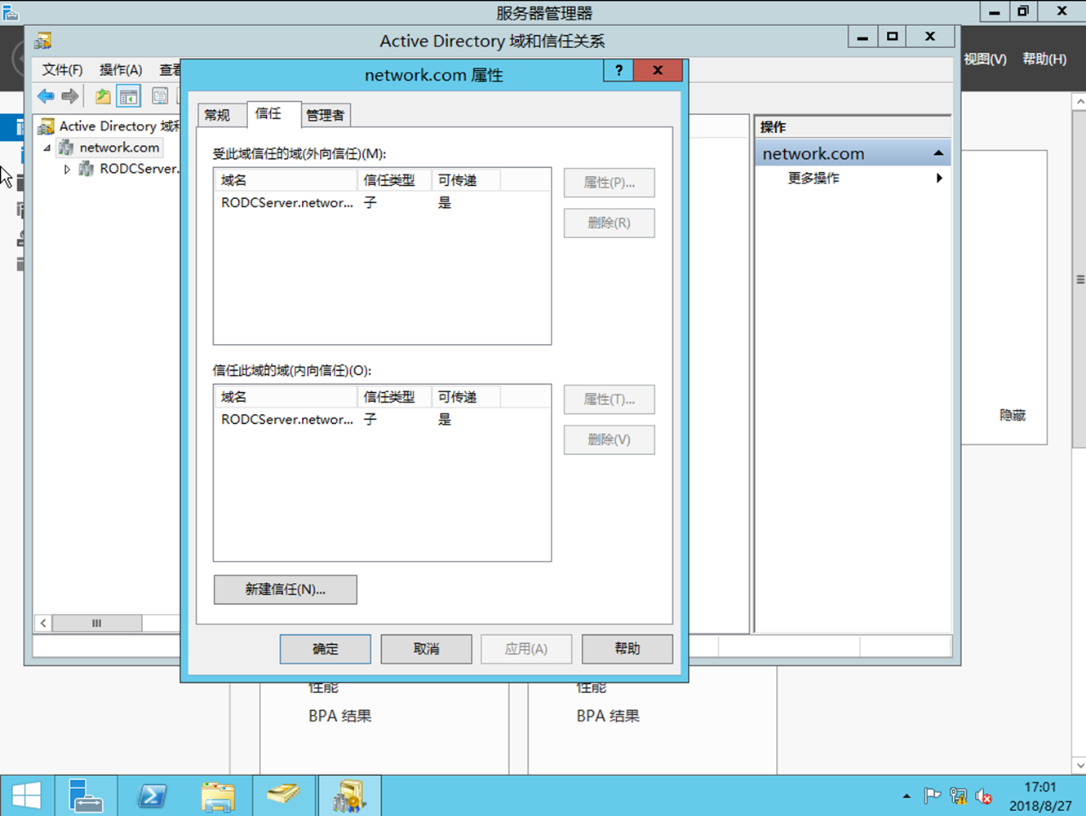
Task: Click the Windows Start button
Action: point(26,796)
